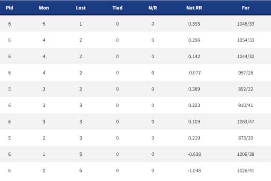The image size is (271, 181).
Task: Select the Net RR value 0.395
Action: click(194, 24)
